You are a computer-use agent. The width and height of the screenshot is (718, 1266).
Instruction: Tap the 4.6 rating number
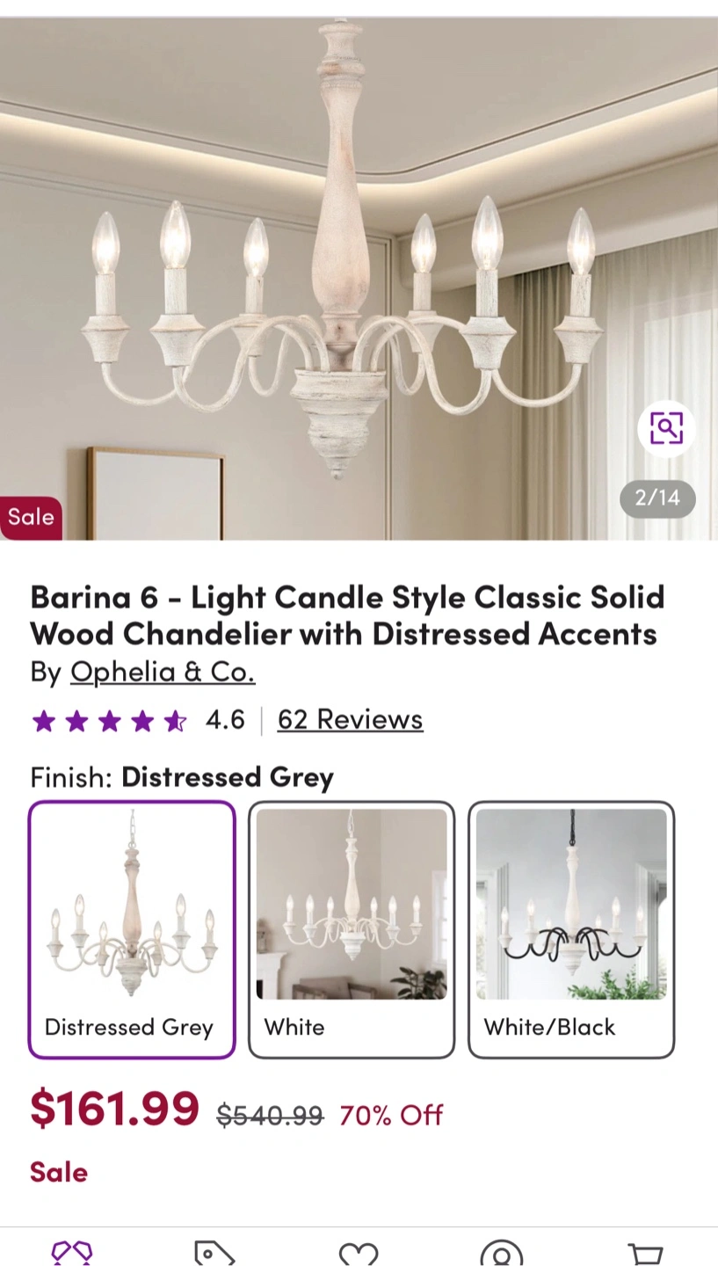click(225, 720)
